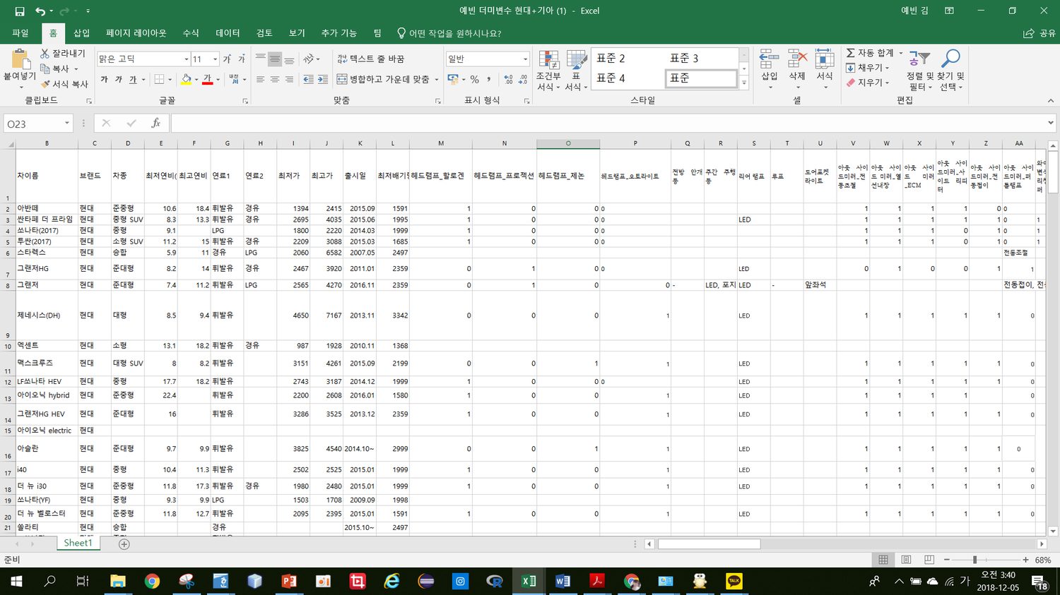Click the insert function fx icon
Image resolution: width=1060 pixels, height=595 pixels.
pos(155,124)
